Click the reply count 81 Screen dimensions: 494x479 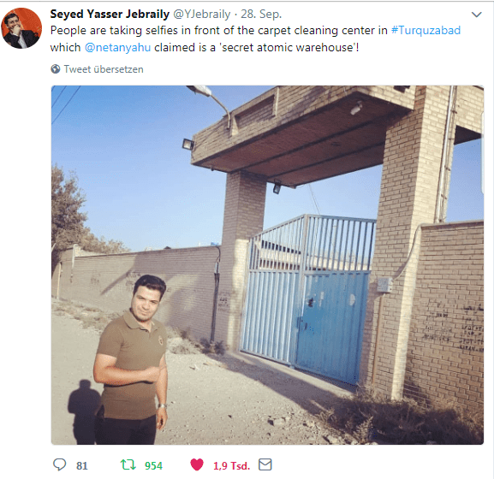click(82, 466)
